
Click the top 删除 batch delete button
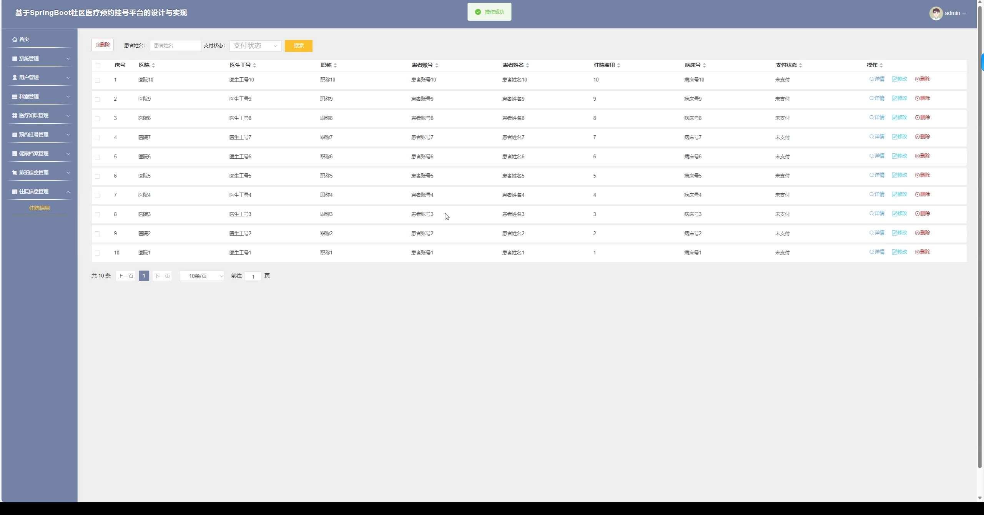pyautogui.click(x=103, y=45)
